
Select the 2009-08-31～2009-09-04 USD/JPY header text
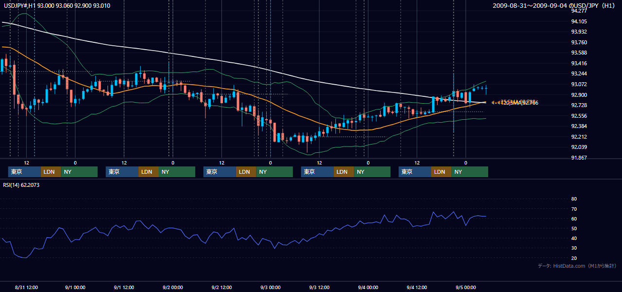tap(555, 6)
